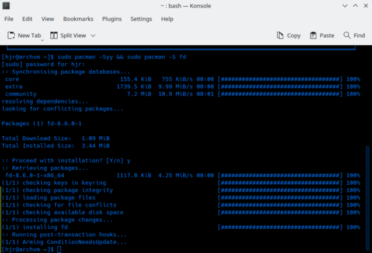The image size is (372, 253).
Task: Click the Find button label
Action: point(359,35)
